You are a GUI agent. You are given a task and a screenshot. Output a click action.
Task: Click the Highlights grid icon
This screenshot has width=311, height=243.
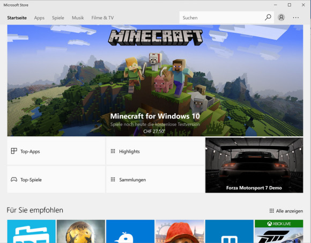click(113, 151)
